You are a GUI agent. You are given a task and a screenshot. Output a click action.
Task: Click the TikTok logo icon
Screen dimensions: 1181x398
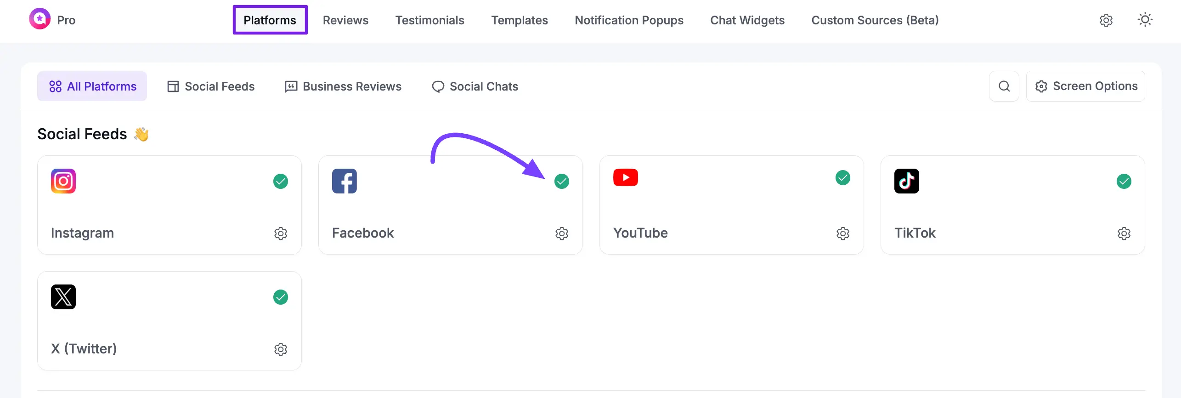[907, 181]
